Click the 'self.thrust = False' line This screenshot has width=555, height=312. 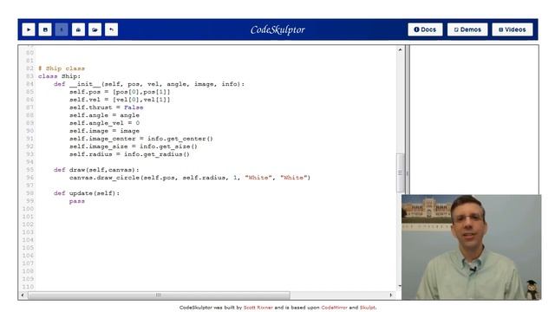[106, 107]
